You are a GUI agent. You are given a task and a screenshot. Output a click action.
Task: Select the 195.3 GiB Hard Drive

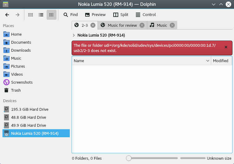[x=36, y=109]
